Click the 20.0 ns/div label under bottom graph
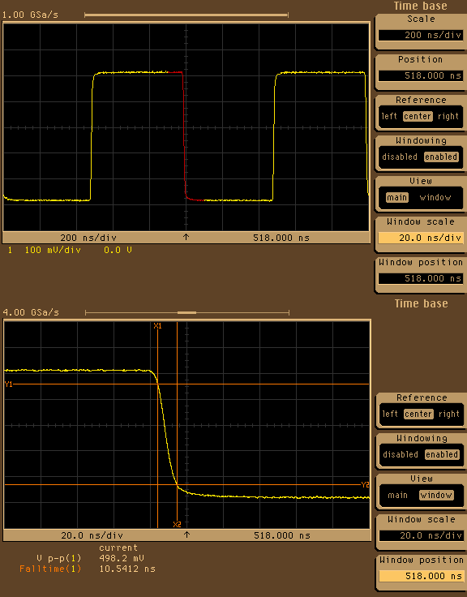 [92, 535]
